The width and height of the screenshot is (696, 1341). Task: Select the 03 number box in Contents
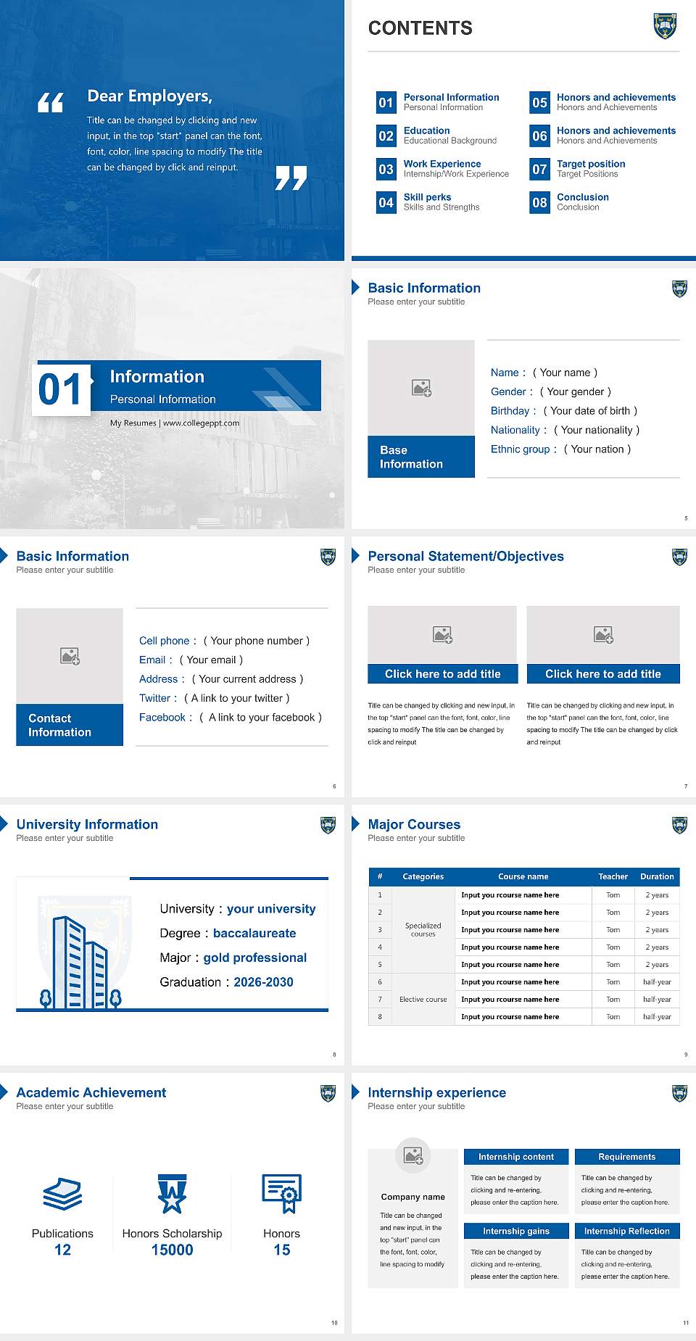pyautogui.click(x=386, y=169)
